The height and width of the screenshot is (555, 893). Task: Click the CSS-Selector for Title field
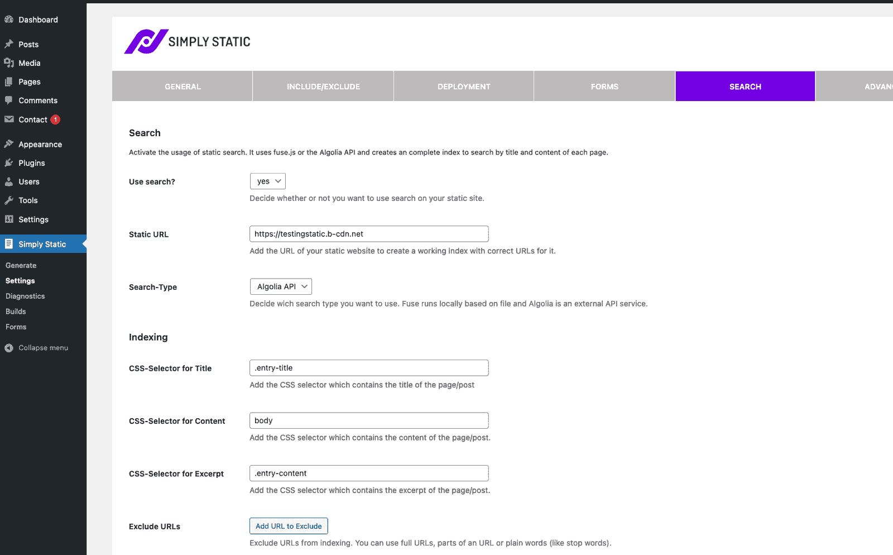pos(369,368)
